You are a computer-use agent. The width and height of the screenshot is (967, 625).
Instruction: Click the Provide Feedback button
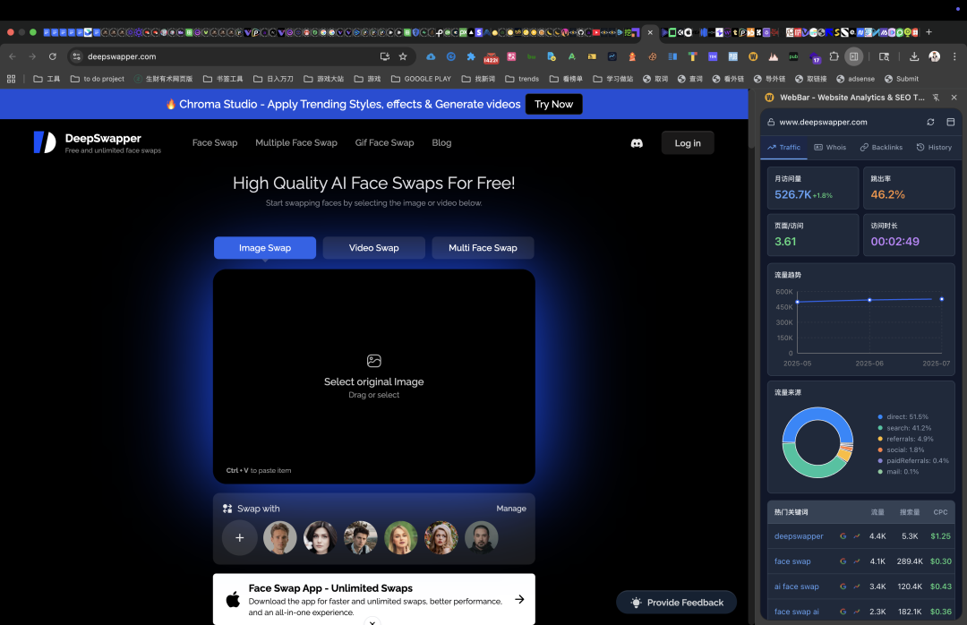tap(677, 603)
